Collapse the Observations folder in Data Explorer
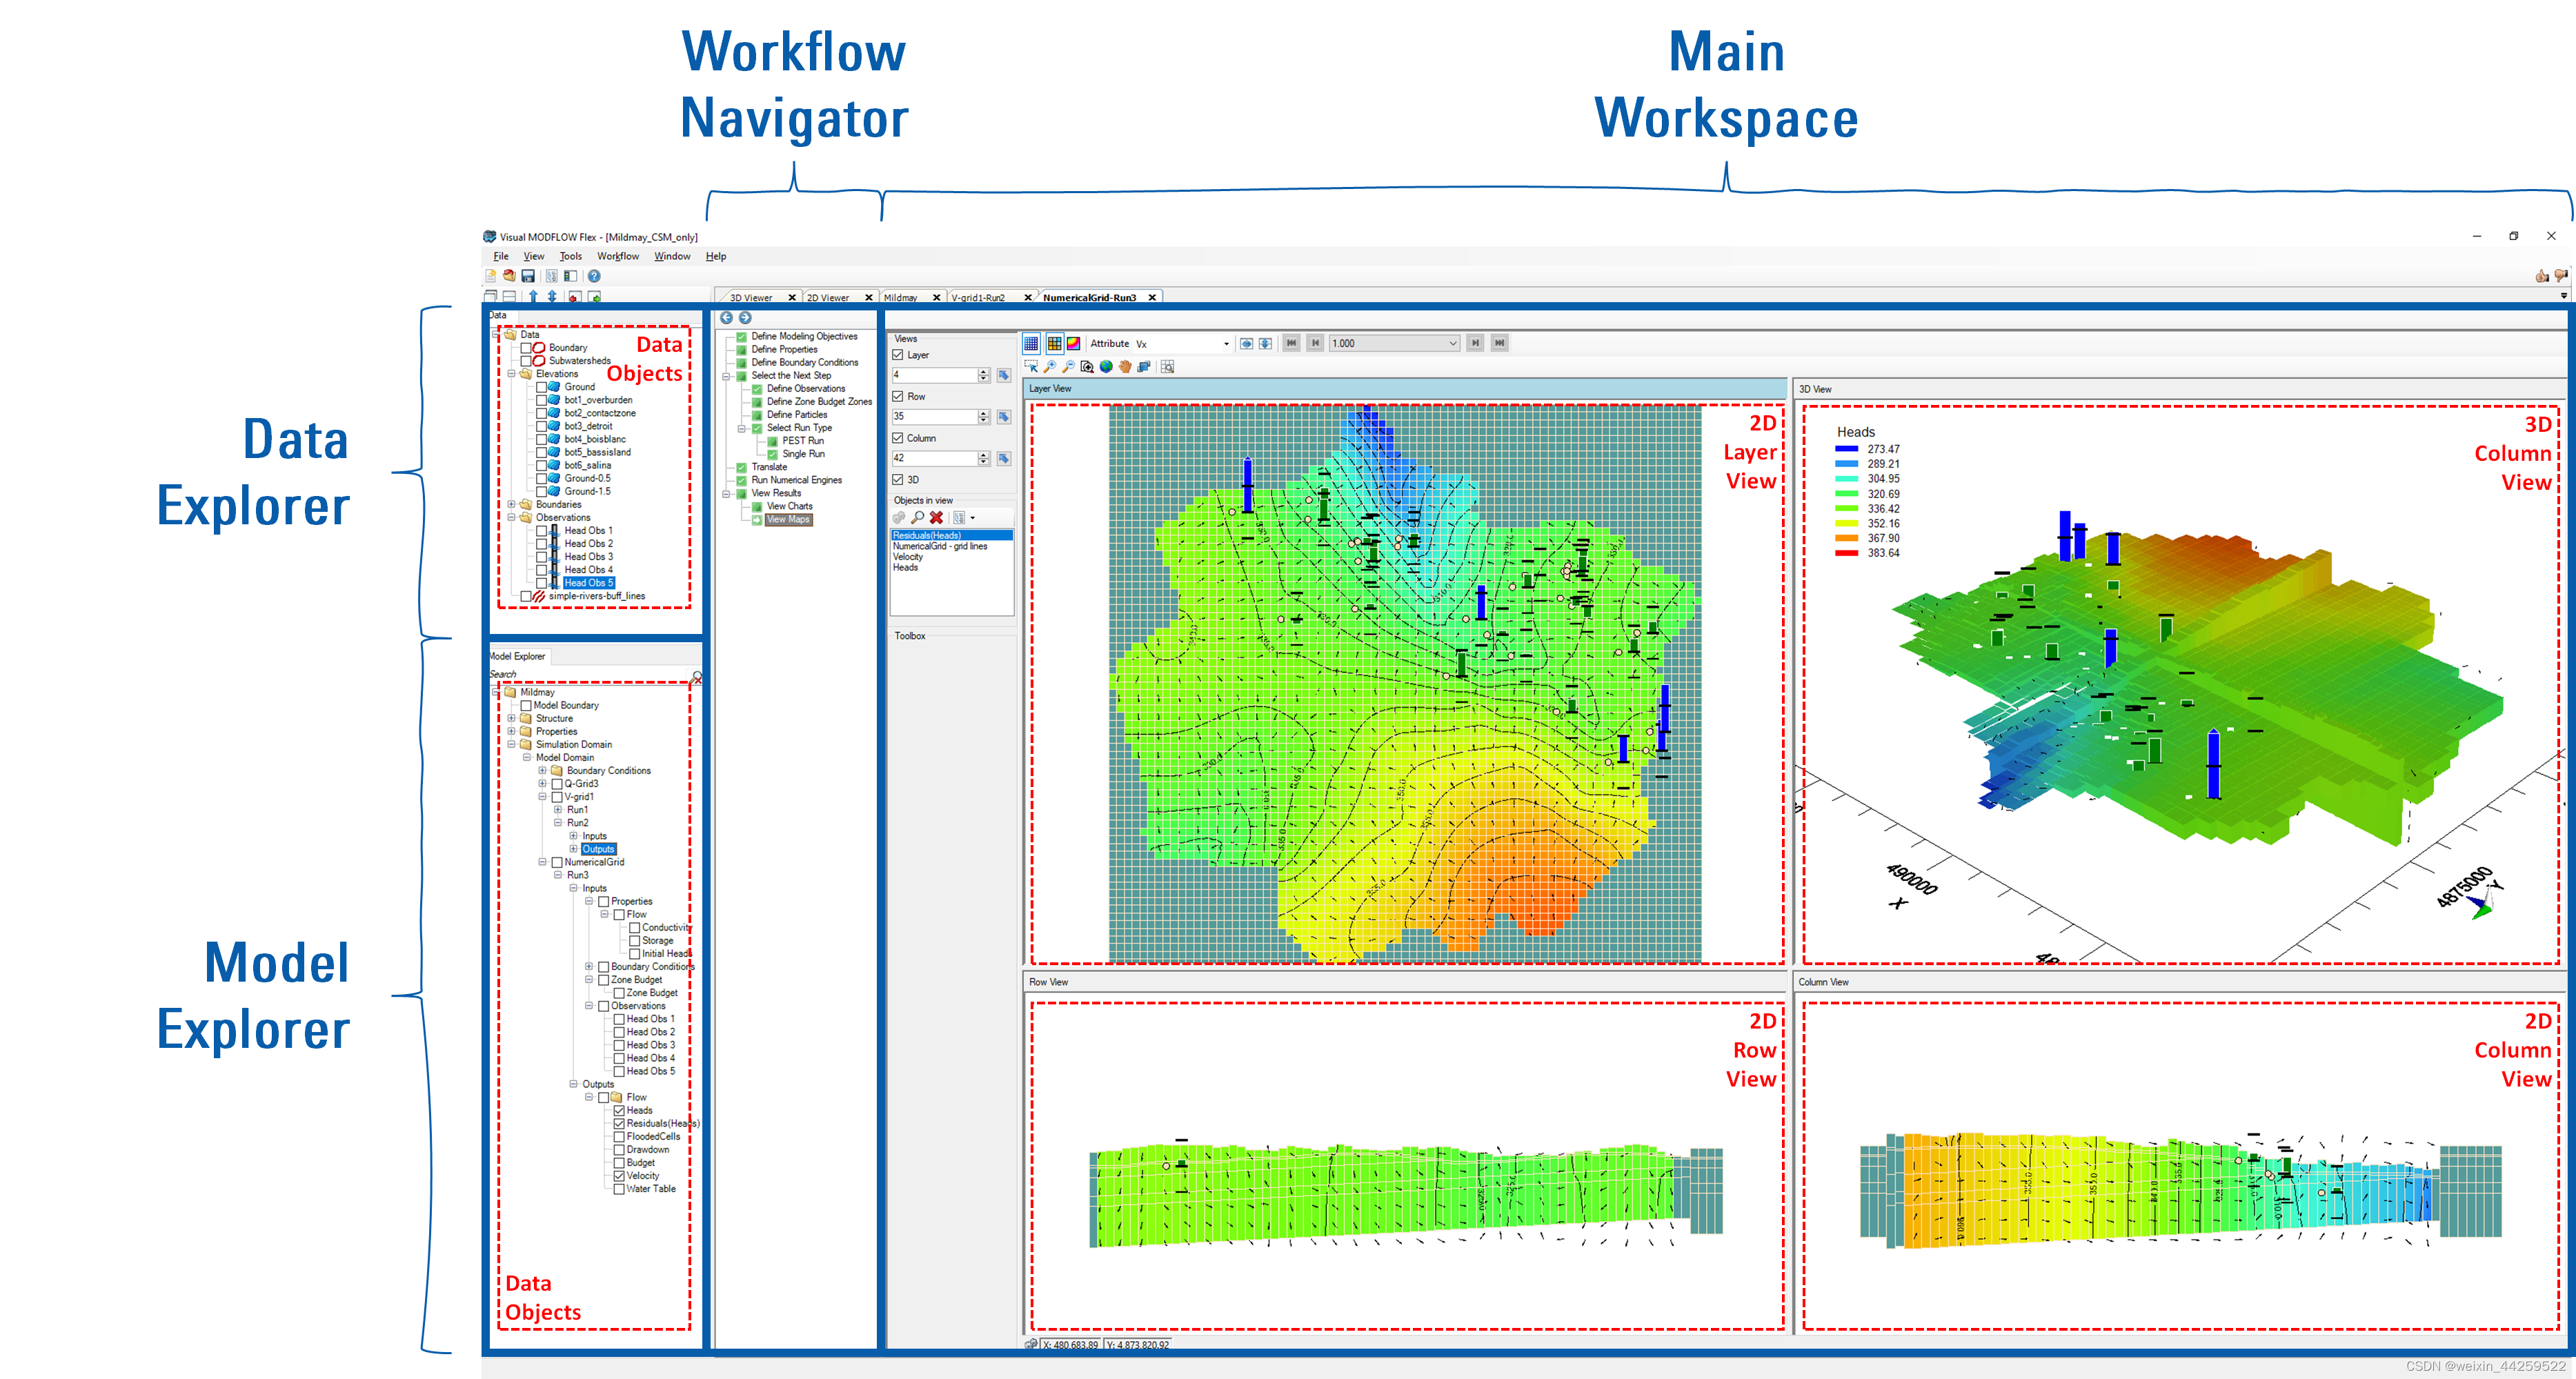 tap(511, 517)
